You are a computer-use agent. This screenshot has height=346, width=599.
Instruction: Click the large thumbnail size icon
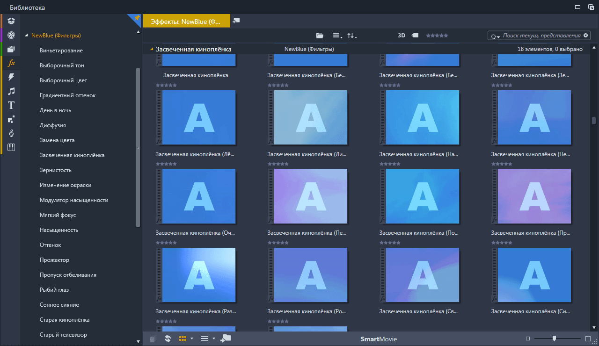point(588,339)
